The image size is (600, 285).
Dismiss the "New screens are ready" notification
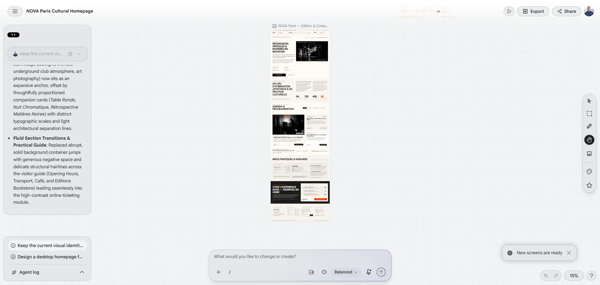click(569, 253)
